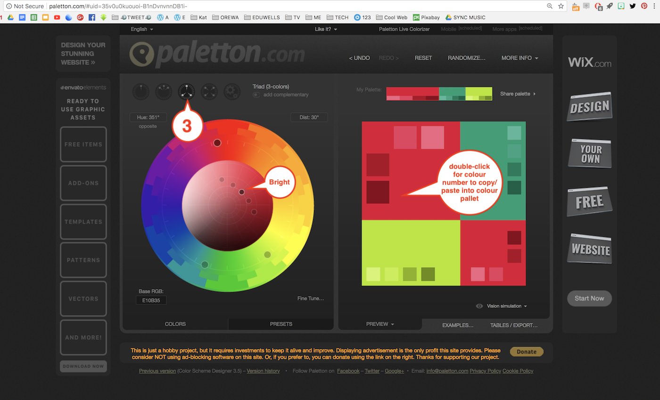Click the Twitter bird extension icon
Screen dimensions: 660x400
pos(632,6)
